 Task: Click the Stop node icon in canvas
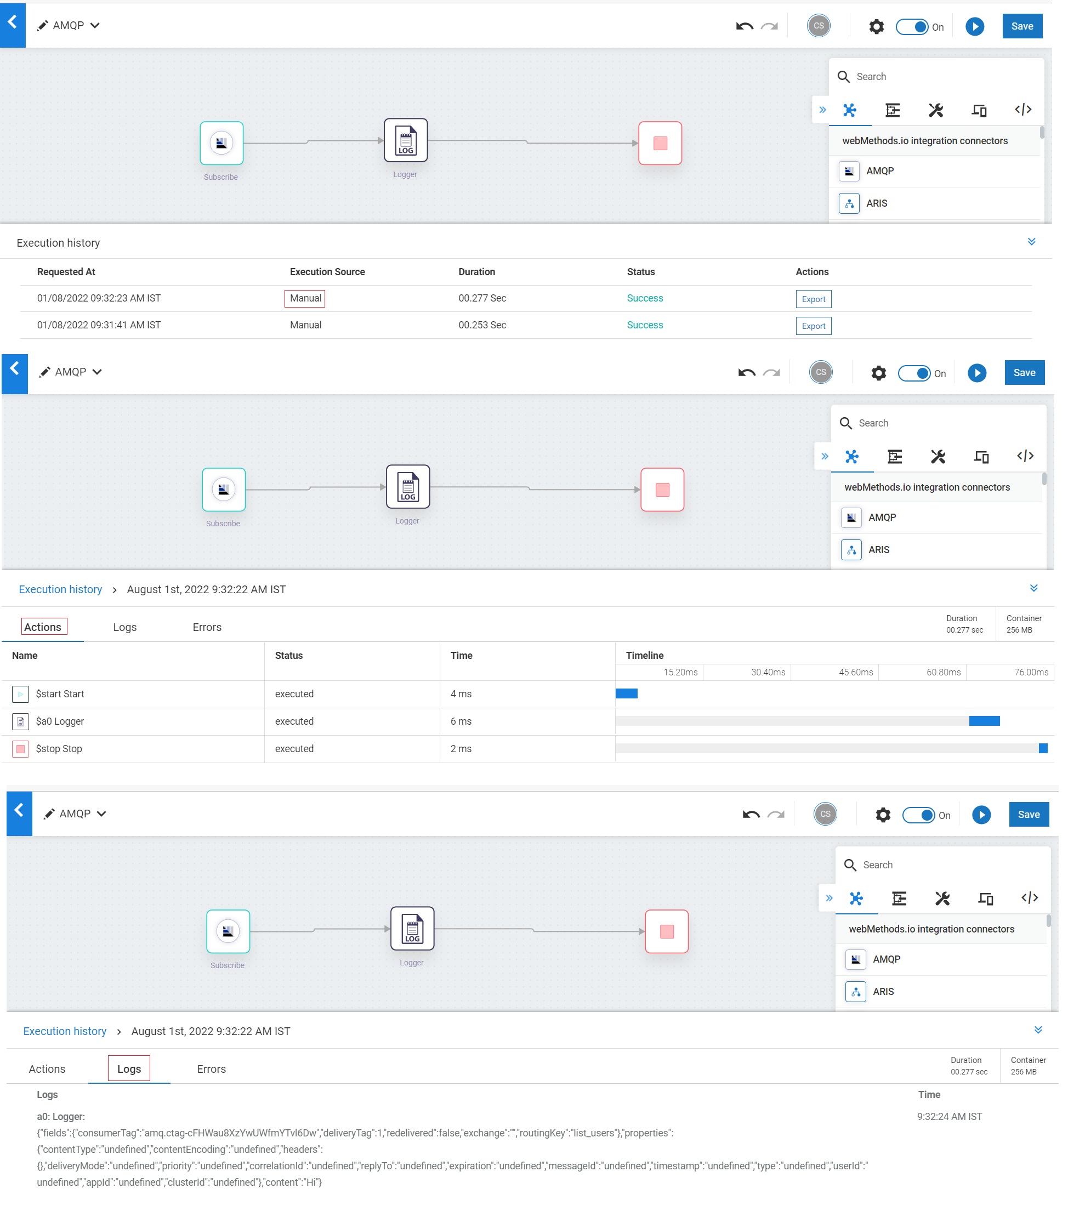(661, 143)
